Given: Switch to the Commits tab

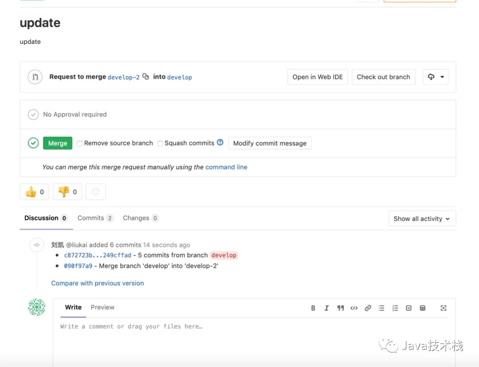Looking at the screenshot, I should (90, 218).
